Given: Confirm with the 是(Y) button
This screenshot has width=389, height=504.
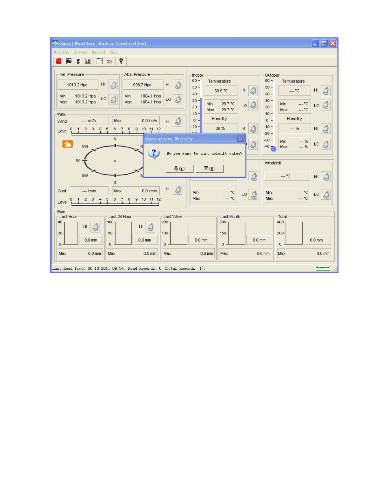Looking at the screenshot, I should click(x=179, y=169).
